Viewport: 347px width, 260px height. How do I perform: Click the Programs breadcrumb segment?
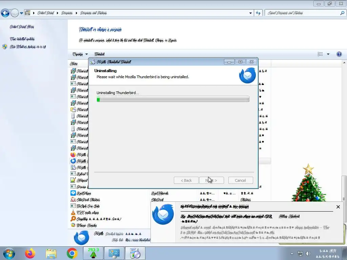pos(67,13)
